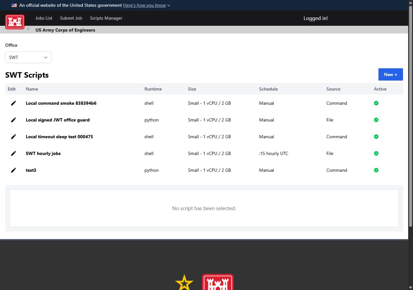
Task: Expand Here's how you know chevron
Action: tap(168, 6)
